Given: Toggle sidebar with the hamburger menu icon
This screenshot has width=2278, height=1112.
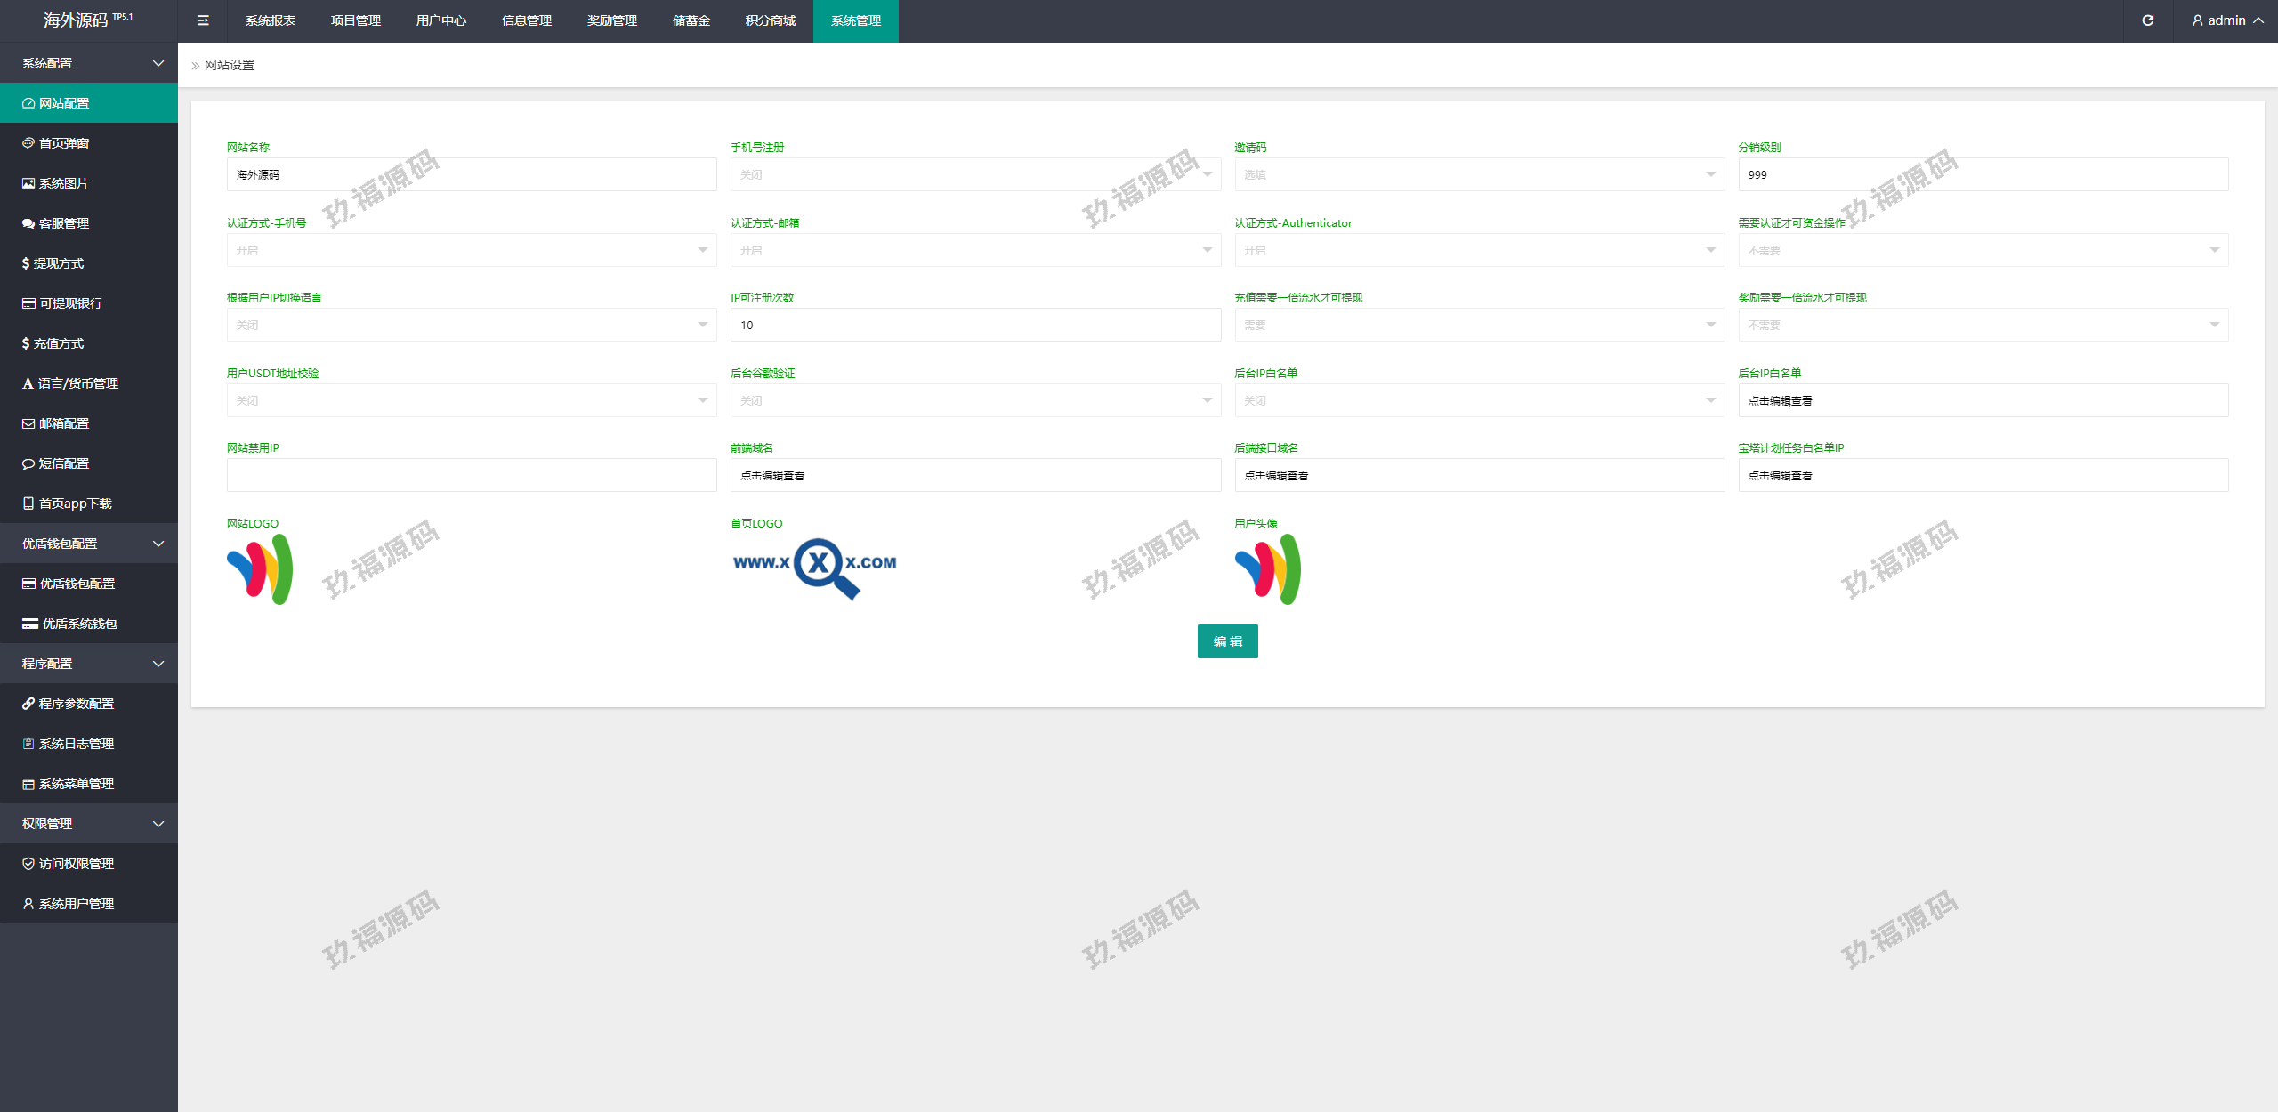Looking at the screenshot, I should (x=203, y=20).
